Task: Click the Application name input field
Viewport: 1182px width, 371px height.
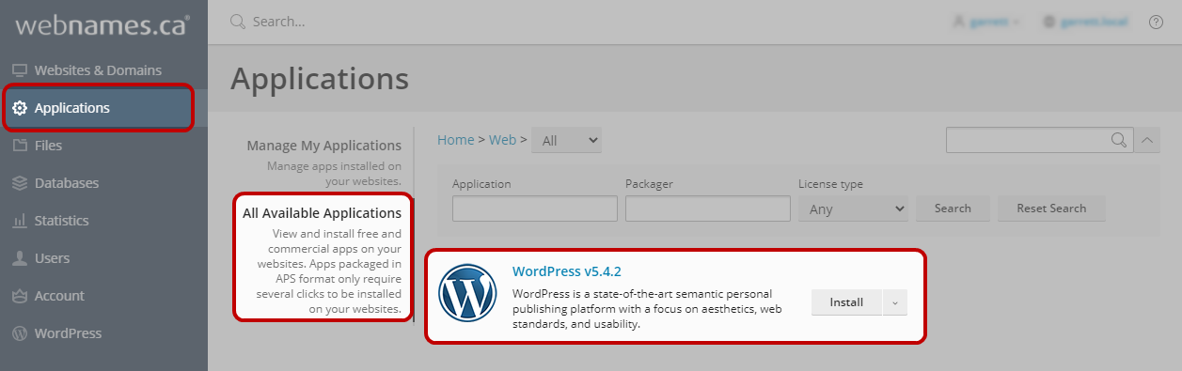Action: click(535, 209)
